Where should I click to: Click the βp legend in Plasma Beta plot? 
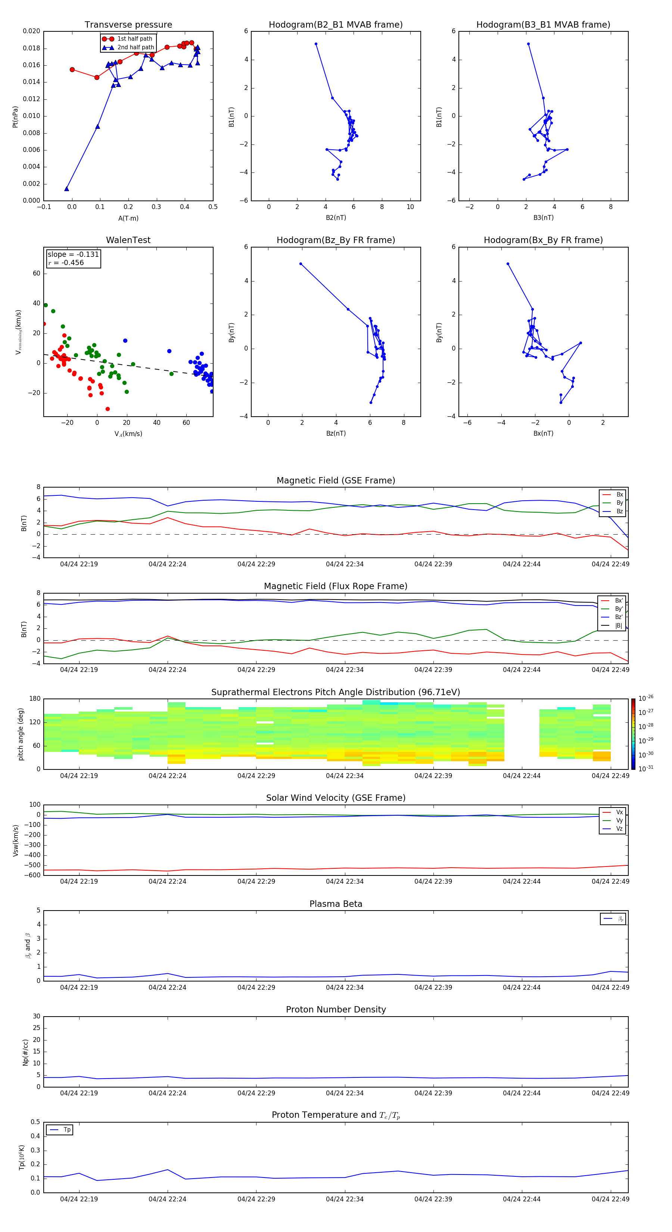pos(613,919)
